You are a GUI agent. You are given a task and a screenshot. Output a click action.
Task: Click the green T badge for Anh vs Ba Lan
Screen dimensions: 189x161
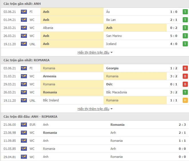[185, 20]
